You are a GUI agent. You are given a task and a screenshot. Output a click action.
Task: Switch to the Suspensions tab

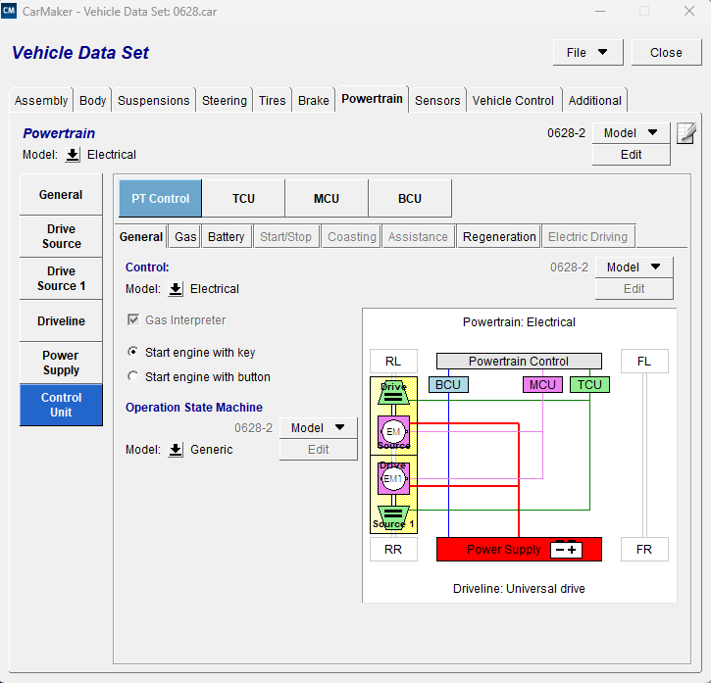(x=154, y=100)
